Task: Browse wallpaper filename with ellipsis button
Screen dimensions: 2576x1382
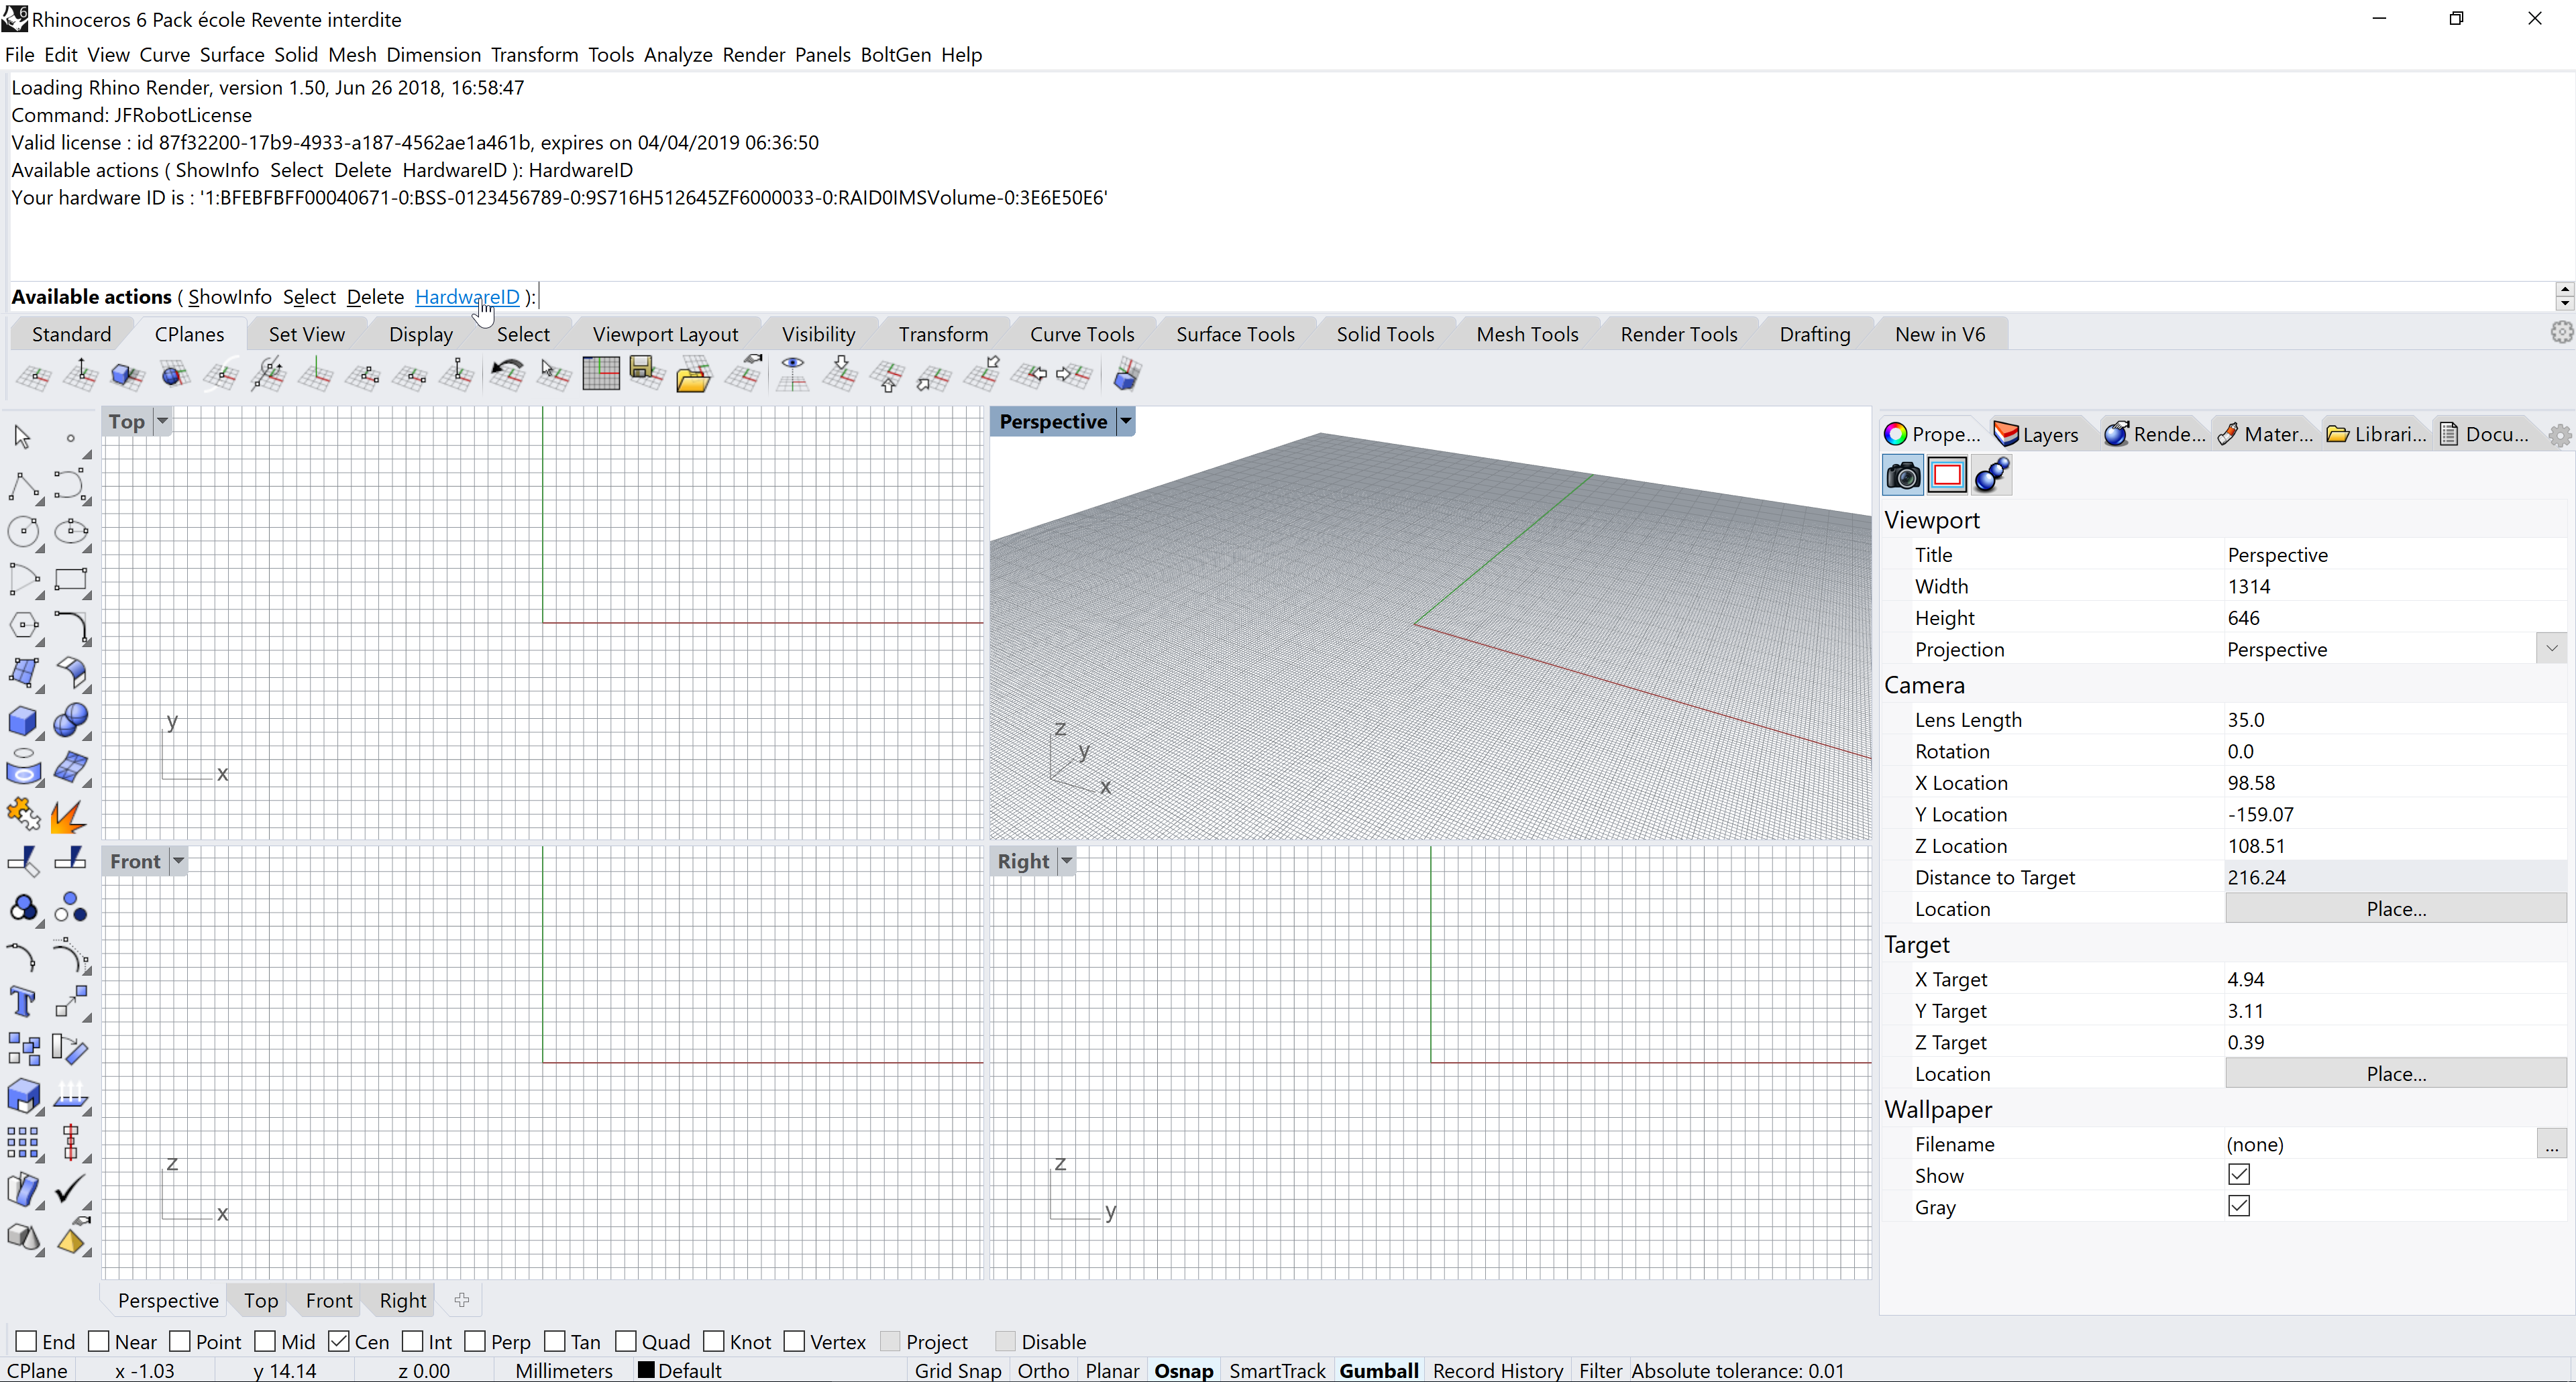Action: (x=2551, y=1144)
